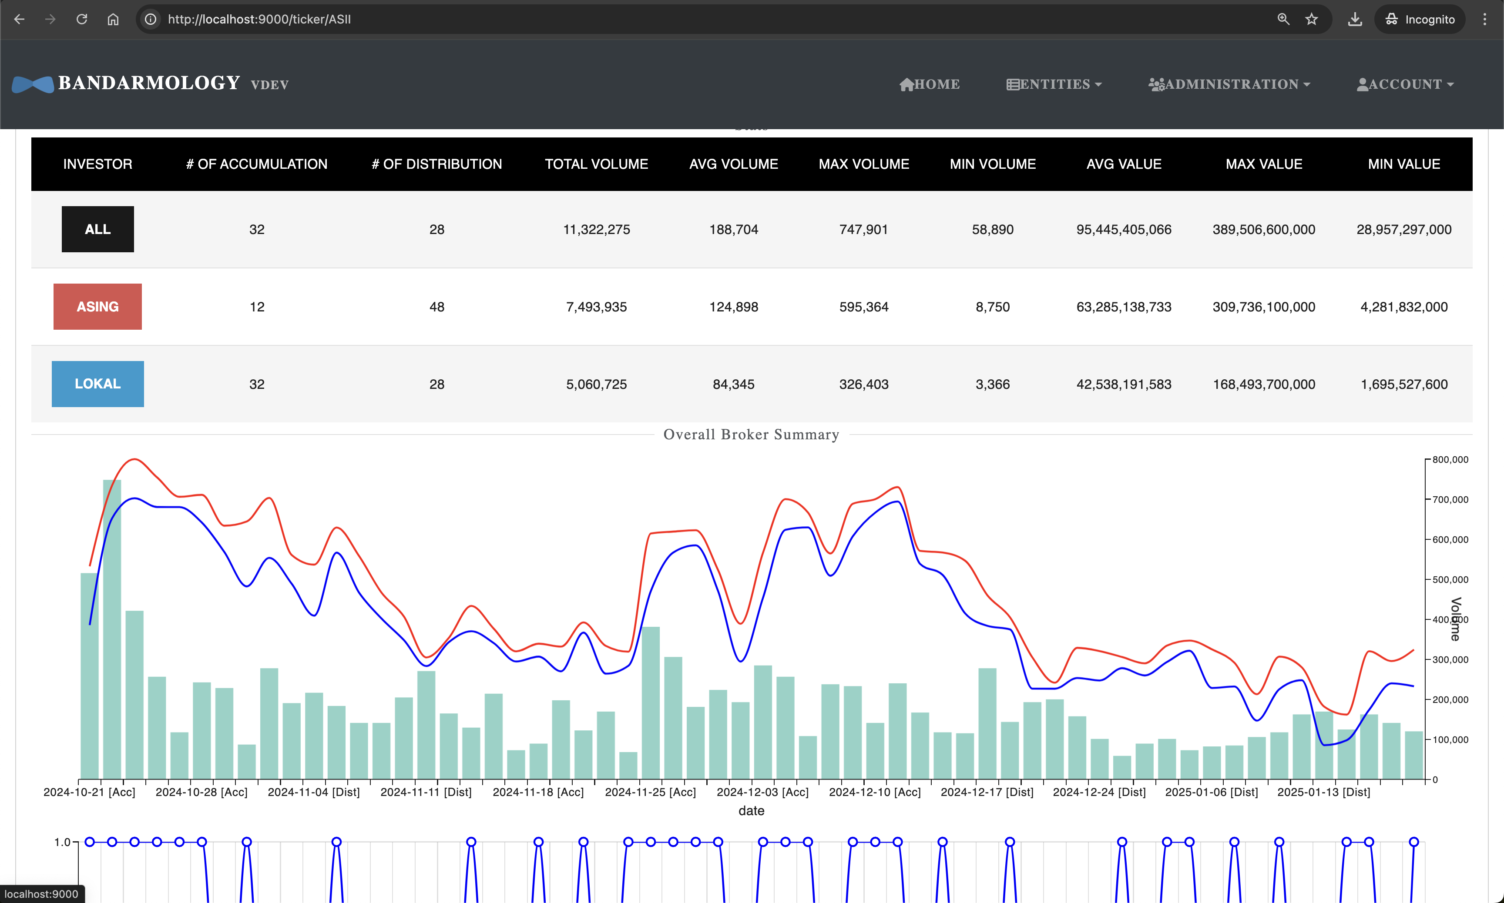Click LOKAL total volume 5,060,725
This screenshot has height=903, width=1504.
point(597,384)
